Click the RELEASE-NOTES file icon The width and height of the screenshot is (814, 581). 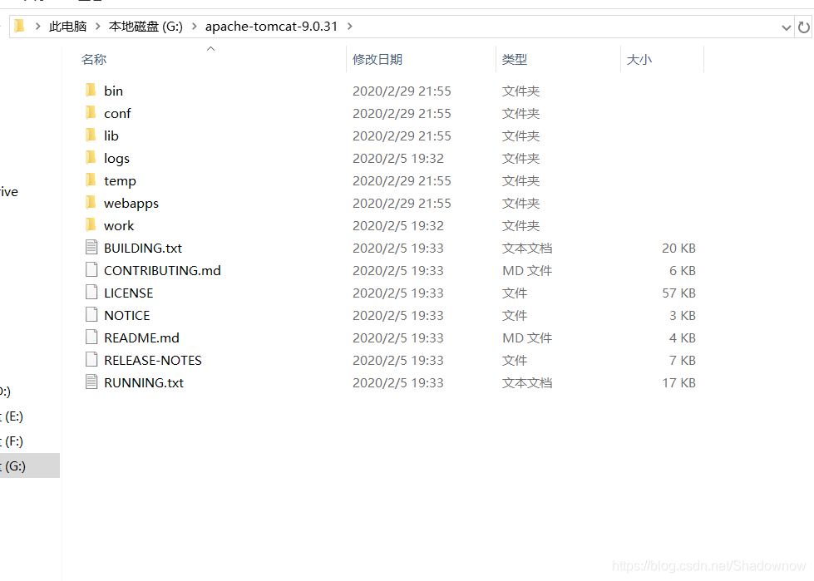coord(91,360)
